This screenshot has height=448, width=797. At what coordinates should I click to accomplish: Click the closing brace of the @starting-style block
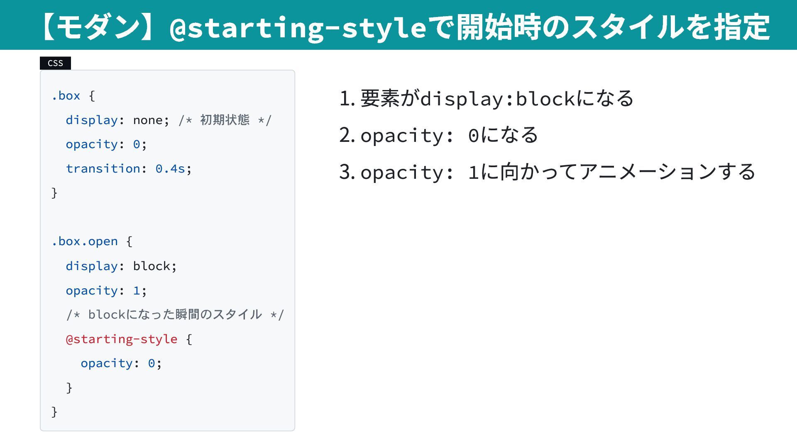pyautogui.click(x=69, y=388)
